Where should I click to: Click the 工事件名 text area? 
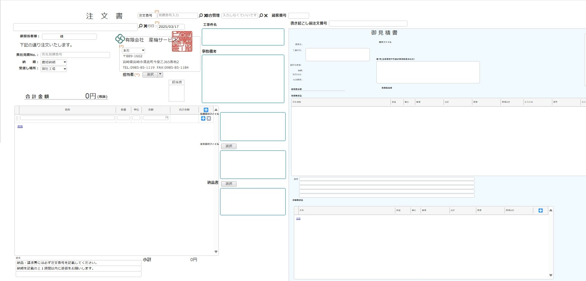point(243,37)
